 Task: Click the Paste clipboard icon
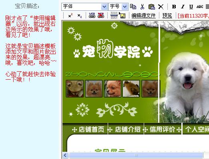152,7
